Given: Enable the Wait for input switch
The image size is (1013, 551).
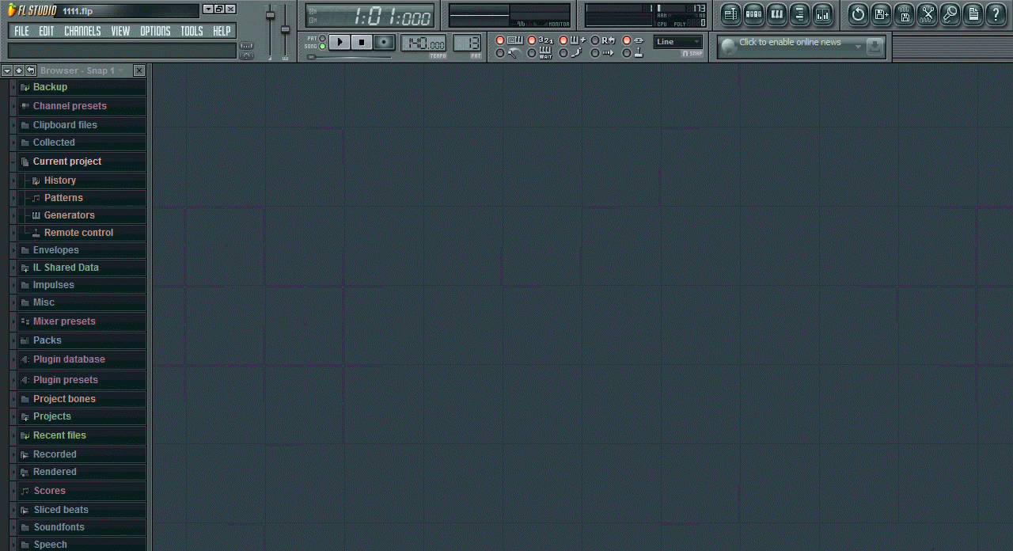Looking at the screenshot, I should 532,53.
